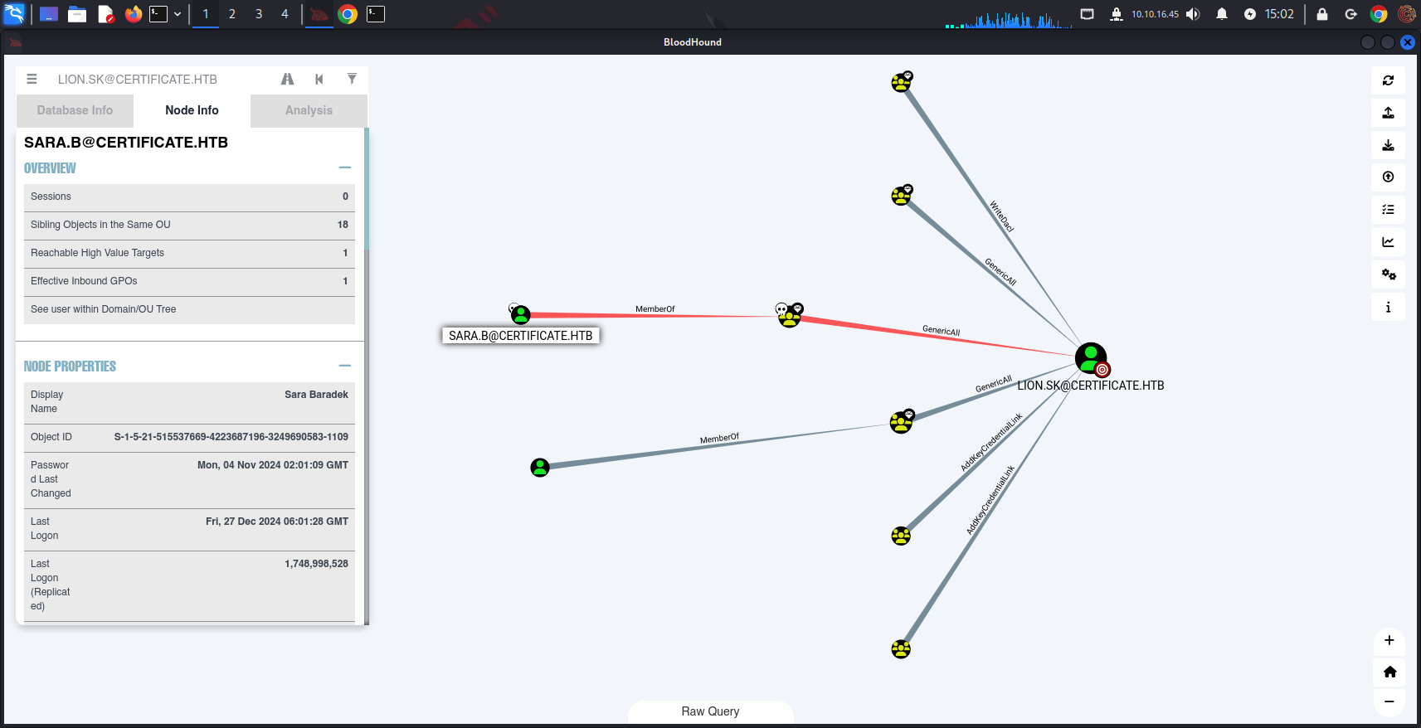Click the upload data icon
This screenshot has width=1421, height=728.
click(x=1388, y=177)
